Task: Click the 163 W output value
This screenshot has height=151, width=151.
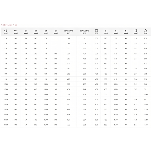Action: [x=69, y=38]
